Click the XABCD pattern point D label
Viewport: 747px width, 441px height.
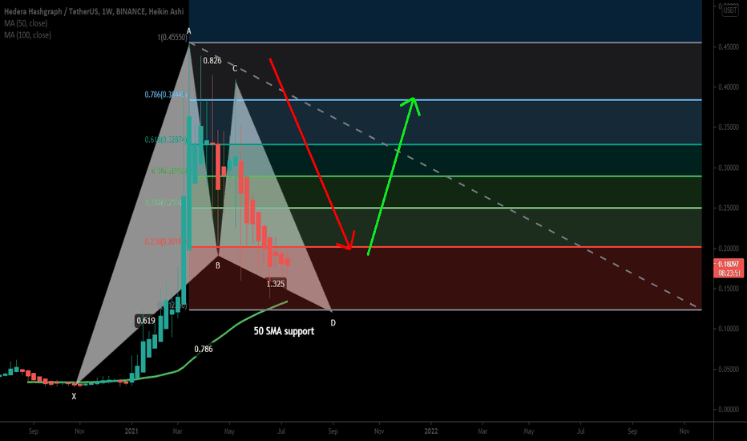pyautogui.click(x=333, y=323)
